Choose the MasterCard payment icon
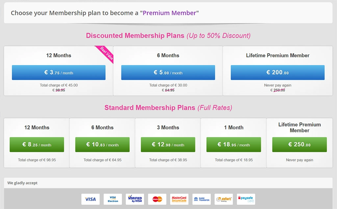 tap(157, 199)
